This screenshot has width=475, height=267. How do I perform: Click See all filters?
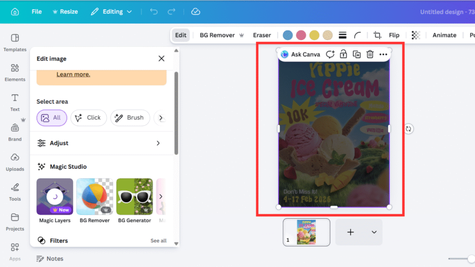pyautogui.click(x=158, y=241)
